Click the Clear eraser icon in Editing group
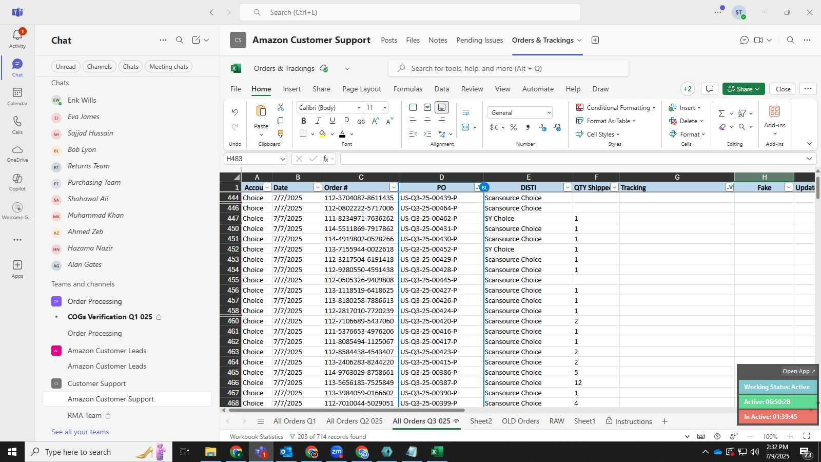Viewport: 821px width, 462px height. [722, 127]
